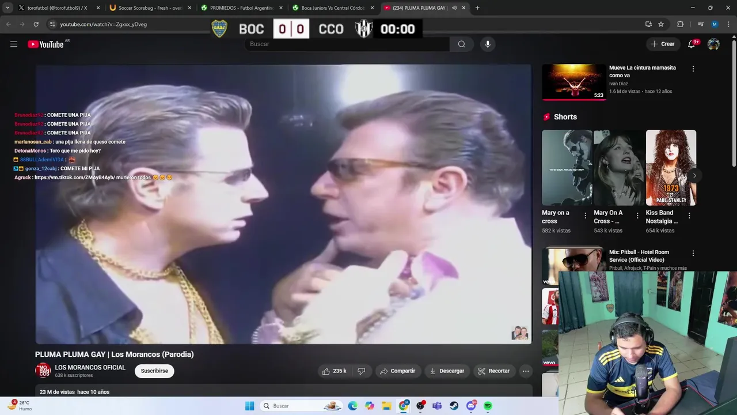Viewport: 737px width, 415px height.
Task: Launch Microsoft Edge from the taskbar
Action: pyautogui.click(x=352, y=406)
